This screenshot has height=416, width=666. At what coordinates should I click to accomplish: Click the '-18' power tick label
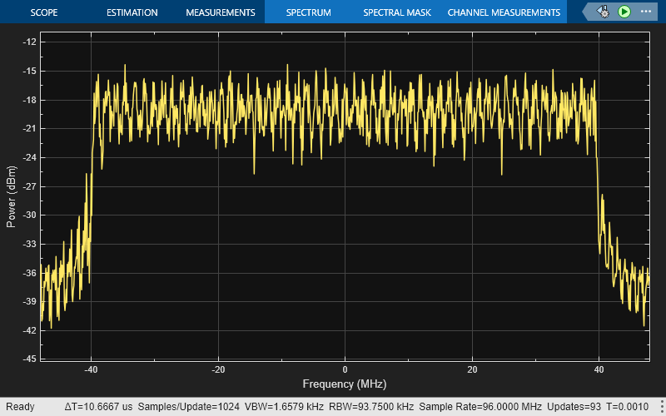coord(29,100)
